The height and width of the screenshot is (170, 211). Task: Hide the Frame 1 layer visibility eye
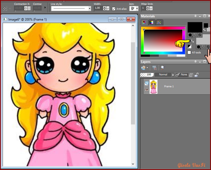146,90
